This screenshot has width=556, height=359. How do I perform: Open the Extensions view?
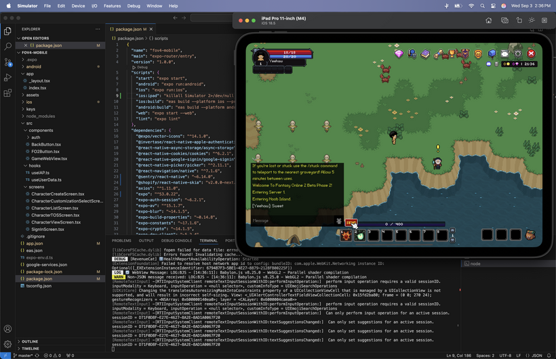7,93
